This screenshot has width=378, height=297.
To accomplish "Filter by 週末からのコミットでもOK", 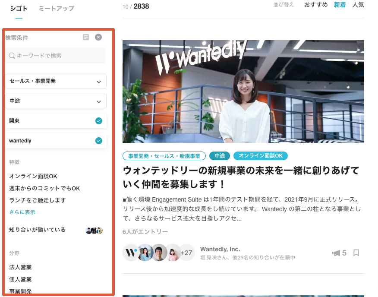I will (x=44, y=188).
